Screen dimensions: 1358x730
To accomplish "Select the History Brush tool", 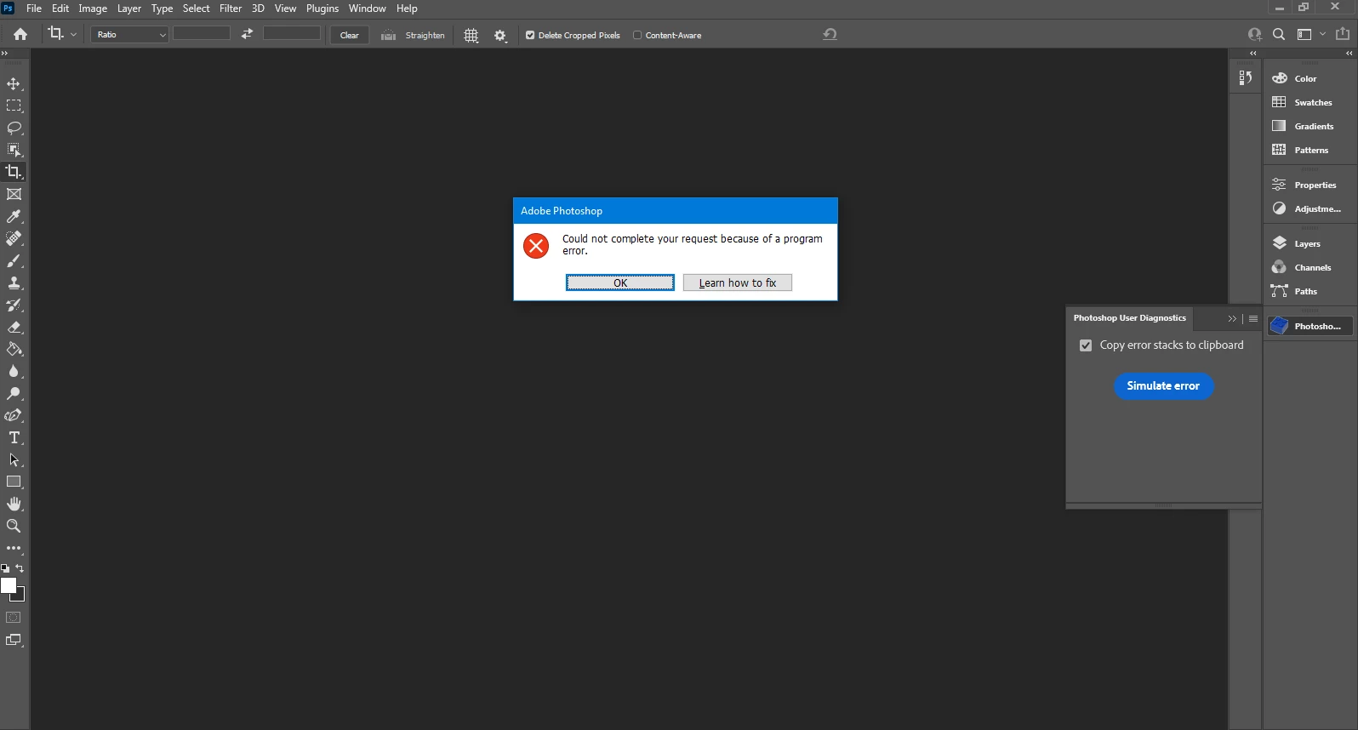I will click(14, 305).
